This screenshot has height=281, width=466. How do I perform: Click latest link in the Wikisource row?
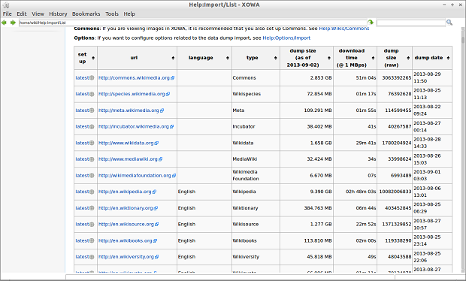pos(82,224)
